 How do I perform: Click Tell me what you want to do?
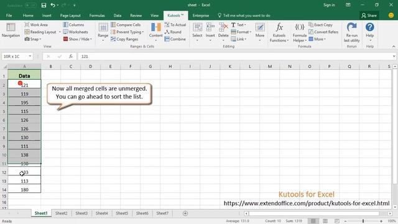(x=244, y=16)
